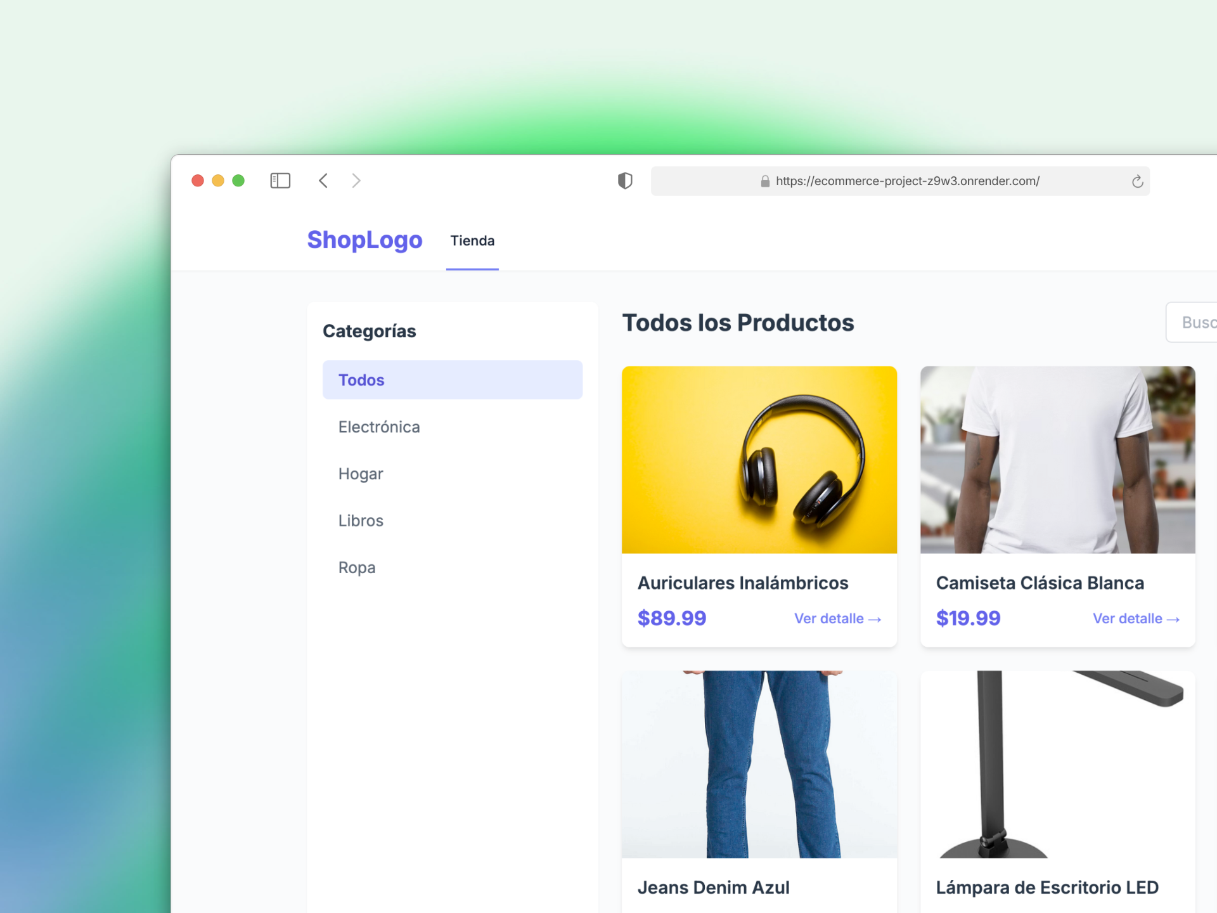Select the Ropa category
Image resolution: width=1217 pixels, height=913 pixels.
[357, 567]
